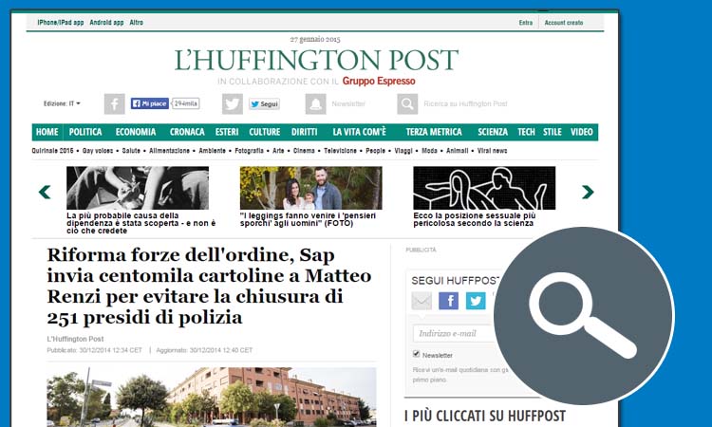712x427 pixels.
Task: Open the 'Gay voices' topic link
Action: 98,151
